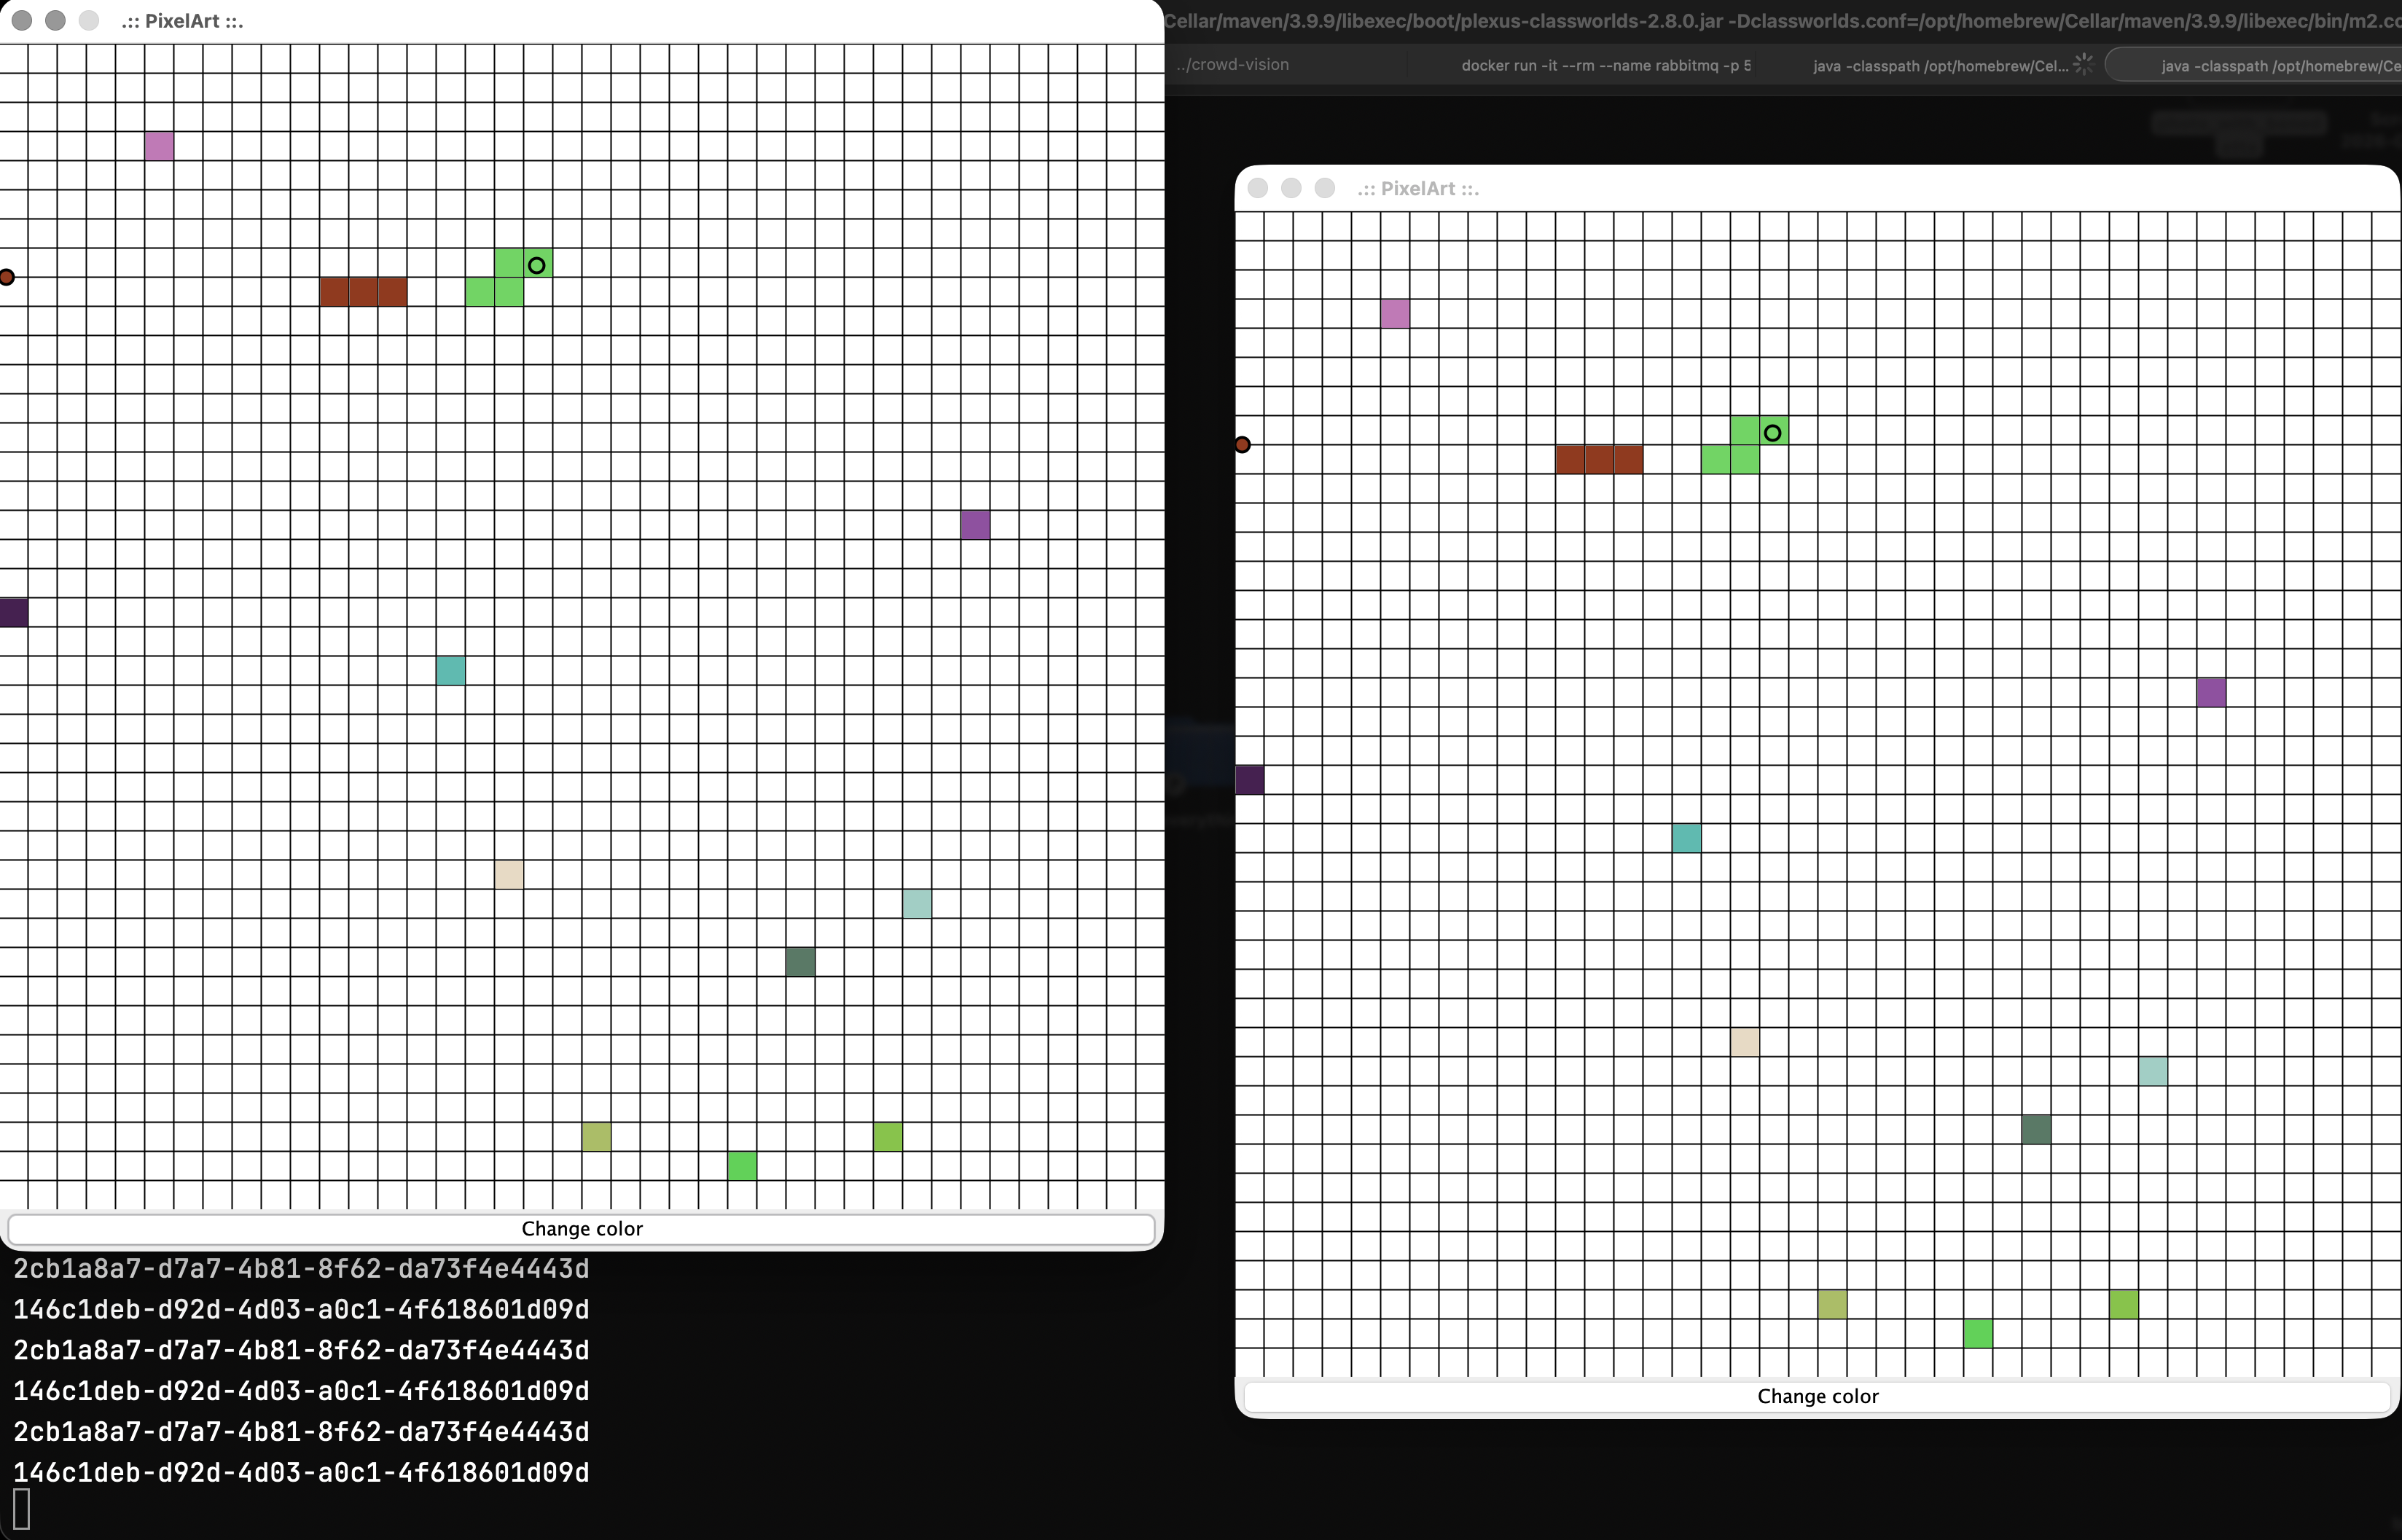
Task: Click the UUID log line starting with 2cb1a8a7
Action: (300, 1268)
